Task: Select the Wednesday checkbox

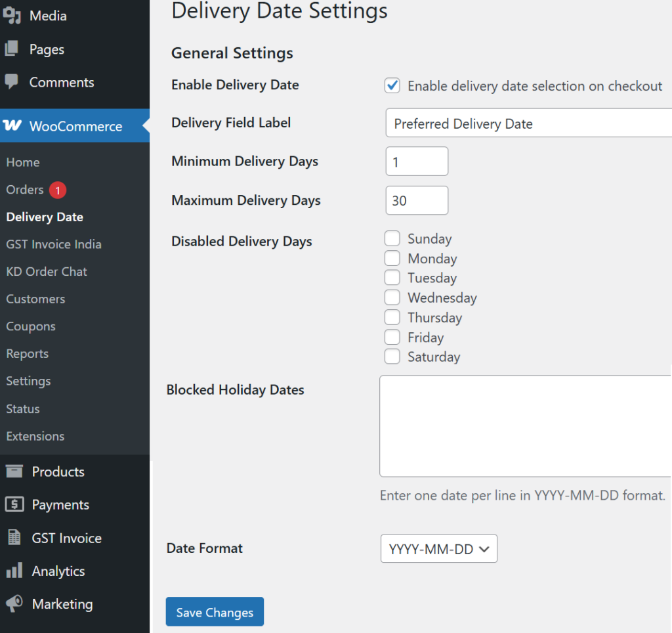Action: coord(392,297)
